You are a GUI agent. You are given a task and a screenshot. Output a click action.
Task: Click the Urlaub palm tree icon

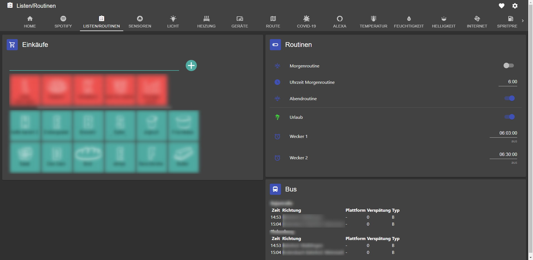pos(277,117)
